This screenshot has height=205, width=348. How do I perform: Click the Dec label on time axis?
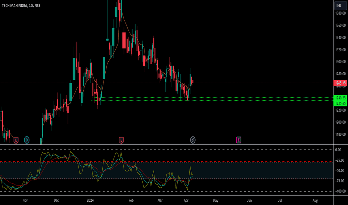click(x=56, y=201)
